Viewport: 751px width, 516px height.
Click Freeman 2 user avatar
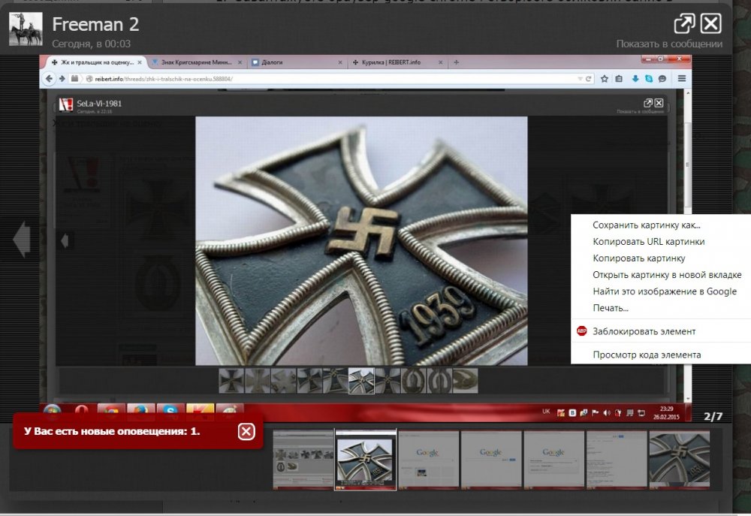tap(26, 29)
